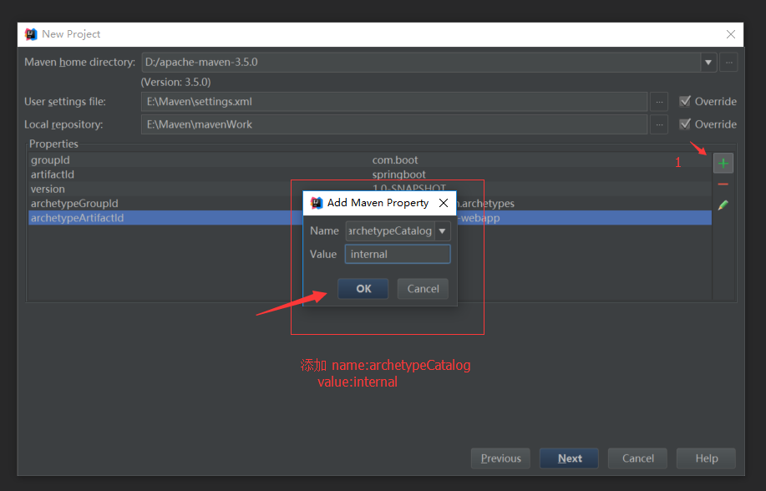Screen dimensions: 766x491
Task: Click the User settings file path field
Action: pos(394,102)
